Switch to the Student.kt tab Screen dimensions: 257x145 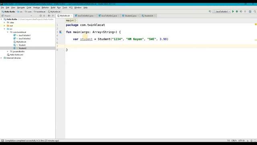click(x=149, y=16)
